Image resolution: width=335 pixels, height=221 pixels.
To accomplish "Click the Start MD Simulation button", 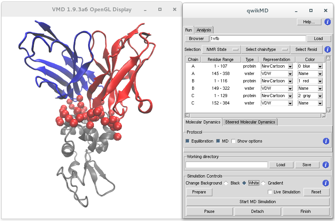I will coord(258,202).
